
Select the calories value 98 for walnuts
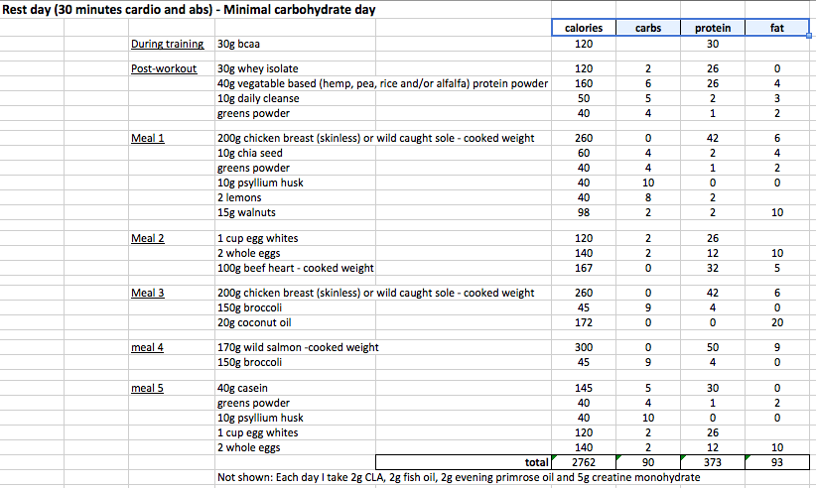pyautogui.click(x=584, y=212)
